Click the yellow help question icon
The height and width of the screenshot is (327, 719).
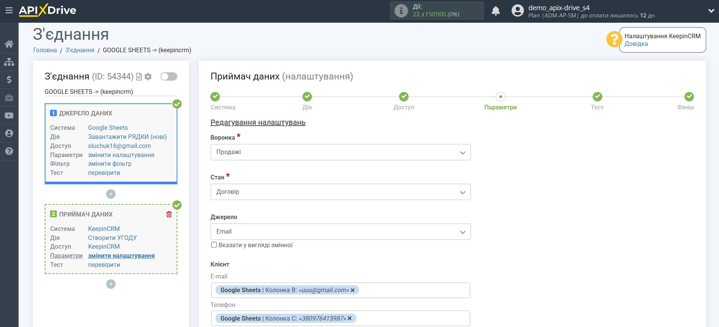tap(614, 39)
